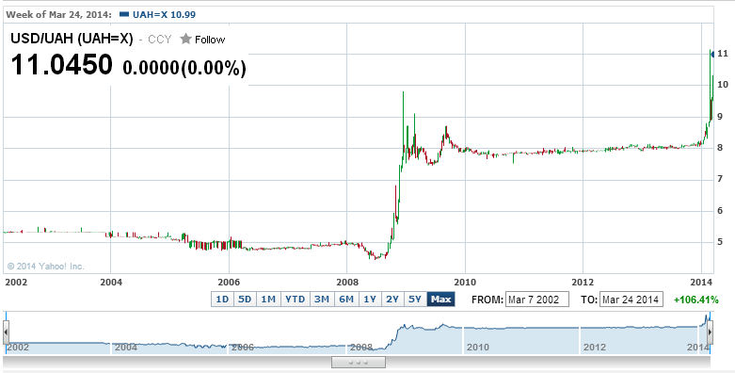Click right arrow of range scrollbar
The height and width of the screenshot is (373, 735).
(710, 332)
